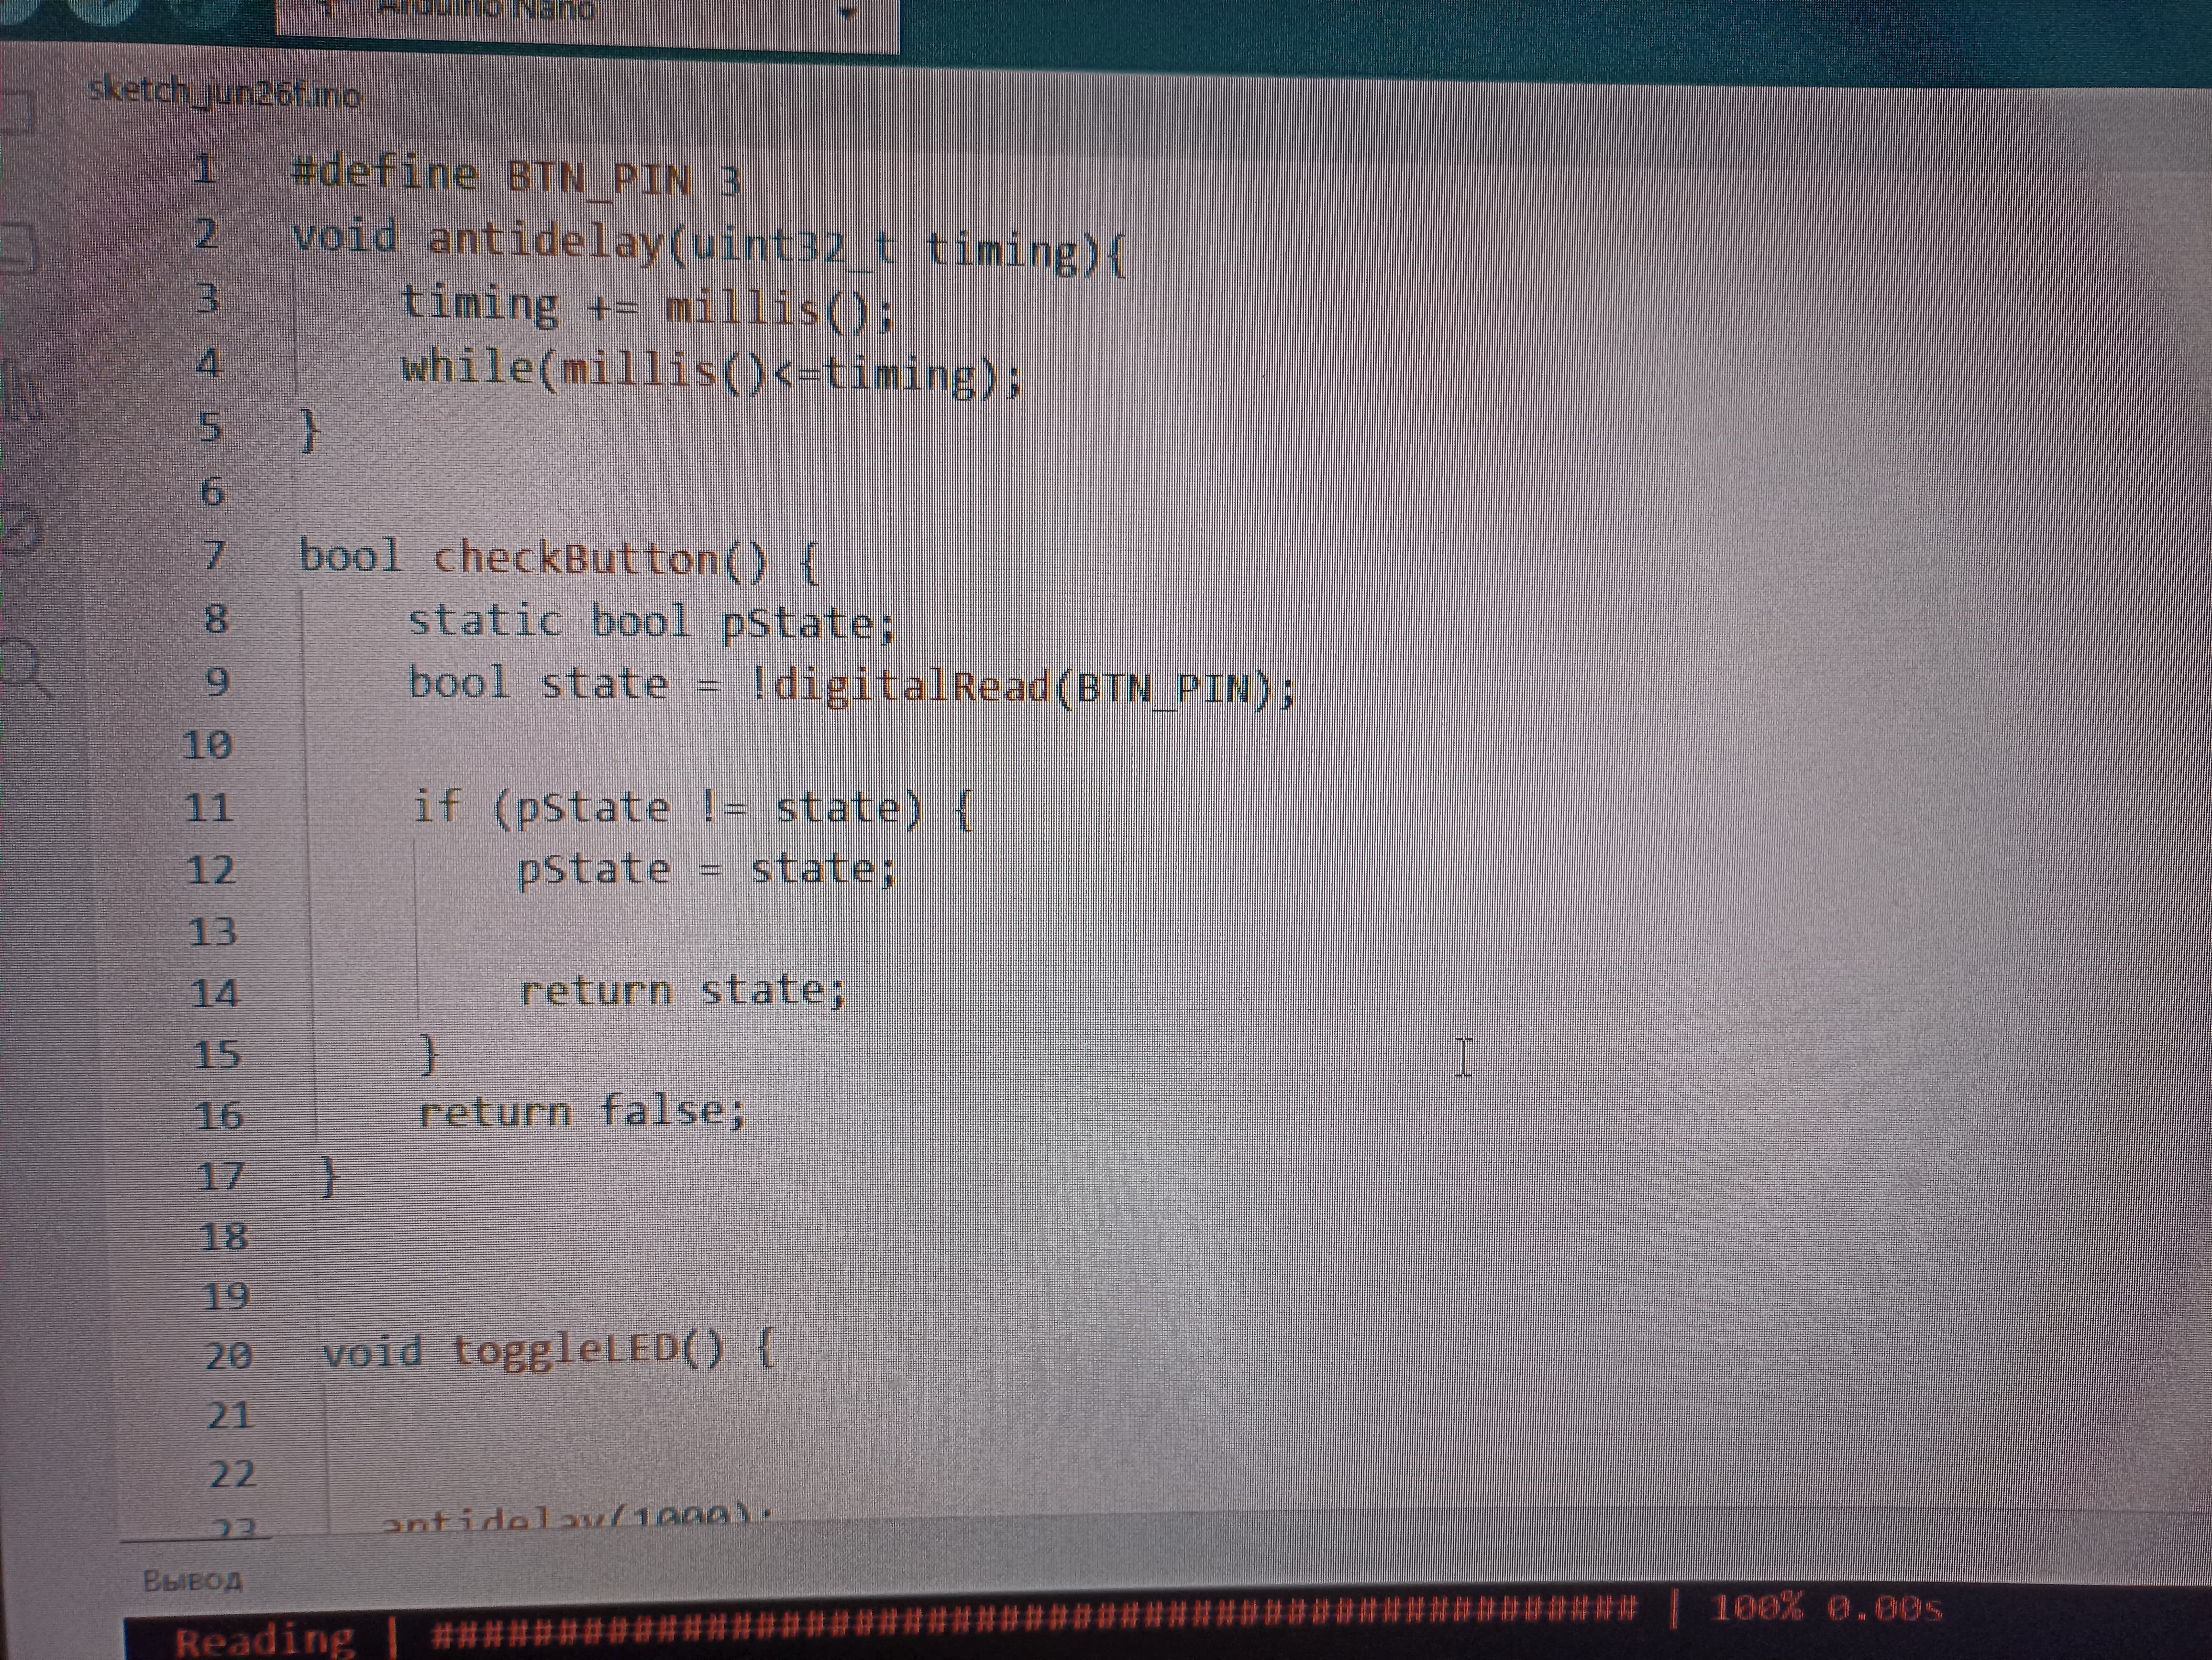Click line number 3 in the gutter

point(207,298)
